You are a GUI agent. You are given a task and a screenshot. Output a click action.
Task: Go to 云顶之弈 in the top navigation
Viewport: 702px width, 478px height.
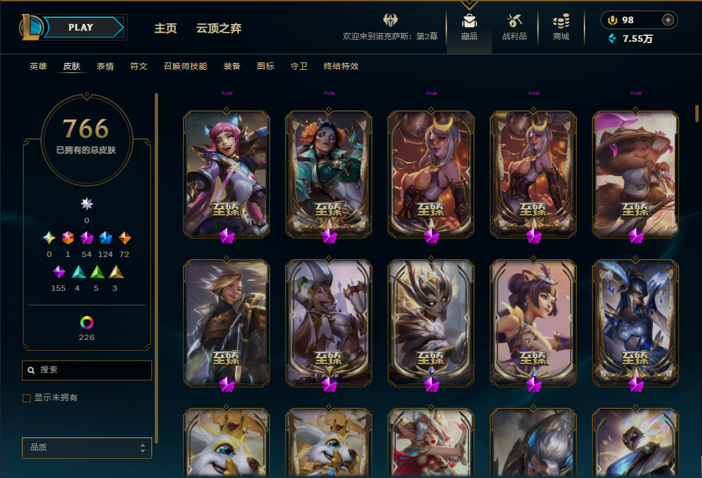click(219, 28)
